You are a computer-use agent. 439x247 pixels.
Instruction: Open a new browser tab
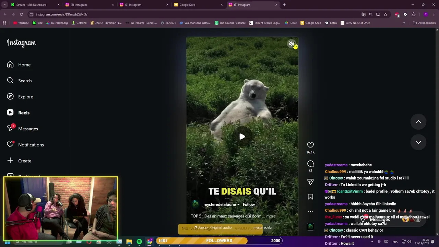click(284, 5)
